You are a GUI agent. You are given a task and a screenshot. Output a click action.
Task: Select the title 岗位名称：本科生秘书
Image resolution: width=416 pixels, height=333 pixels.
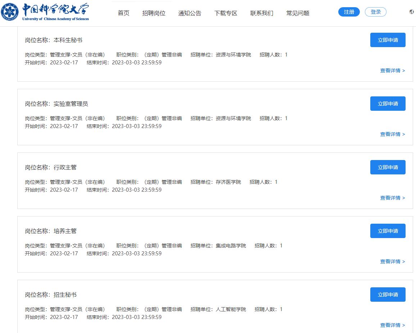(x=54, y=40)
